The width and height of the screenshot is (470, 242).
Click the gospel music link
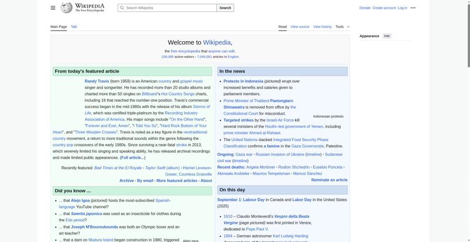pyautogui.click(x=192, y=81)
